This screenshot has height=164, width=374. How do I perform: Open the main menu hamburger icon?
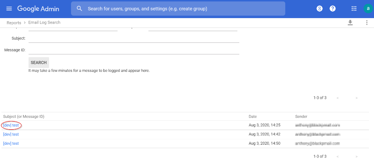pos(9,8)
